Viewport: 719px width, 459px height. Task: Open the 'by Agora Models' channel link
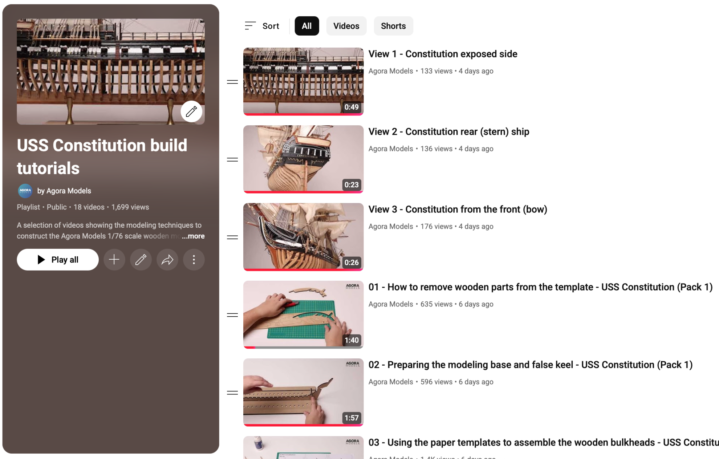click(x=64, y=191)
